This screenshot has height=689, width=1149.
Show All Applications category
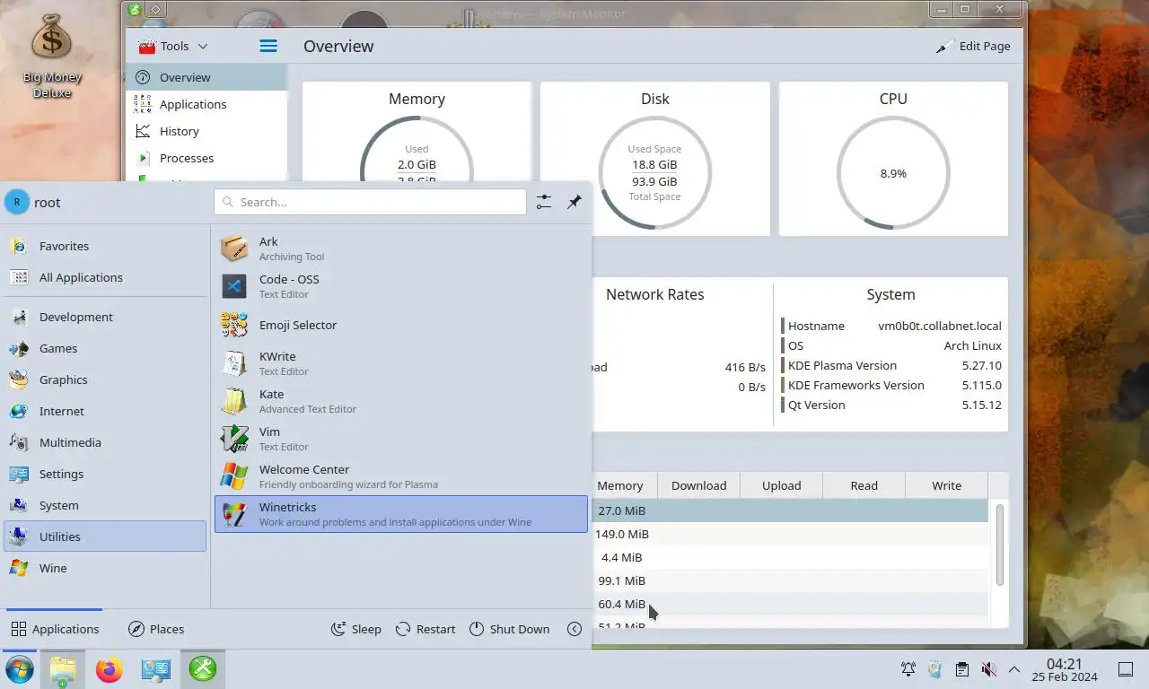[105, 277]
